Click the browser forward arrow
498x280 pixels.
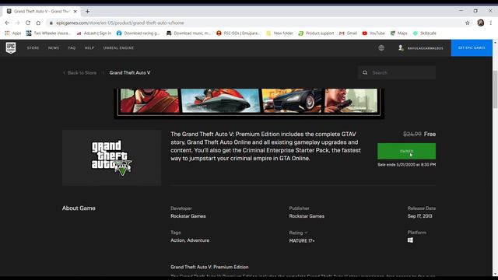pyautogui.click(x=17, y=23)
